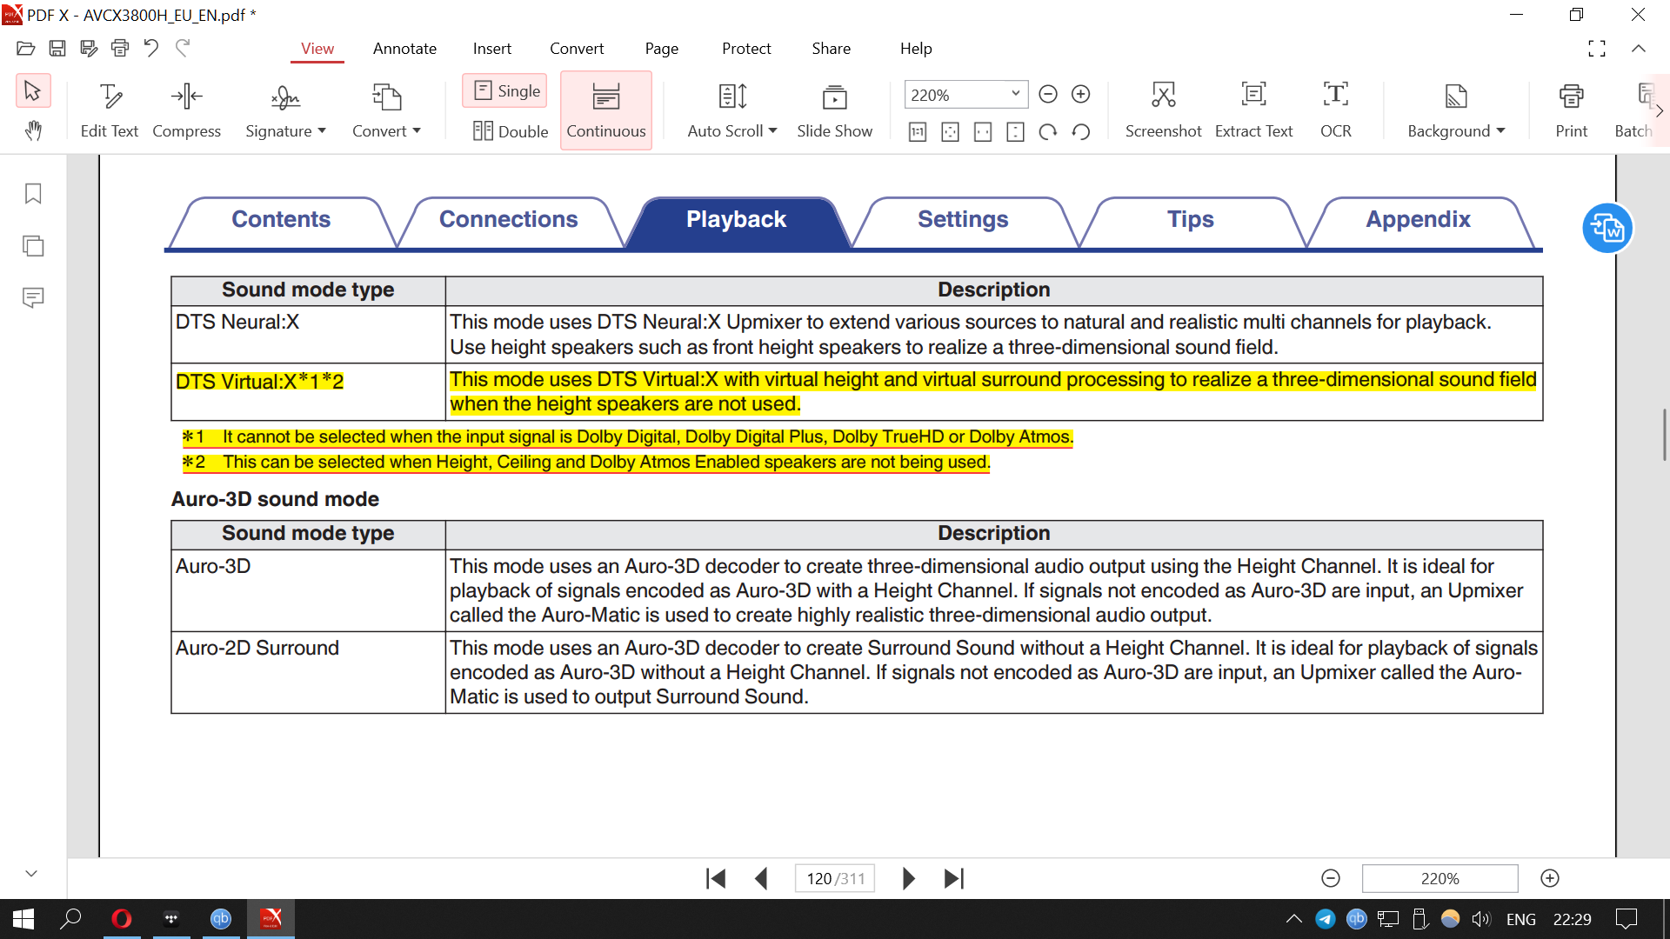Enter full screen mode
This screenshot has width=1670, height=939.
1597,49
